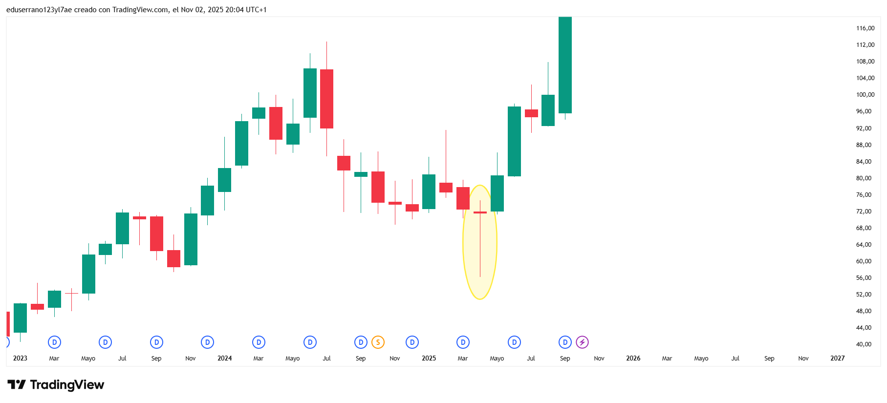
Task: Click the 2027 label on time axis
Action: pyautogui.click(x=837, y=359)
